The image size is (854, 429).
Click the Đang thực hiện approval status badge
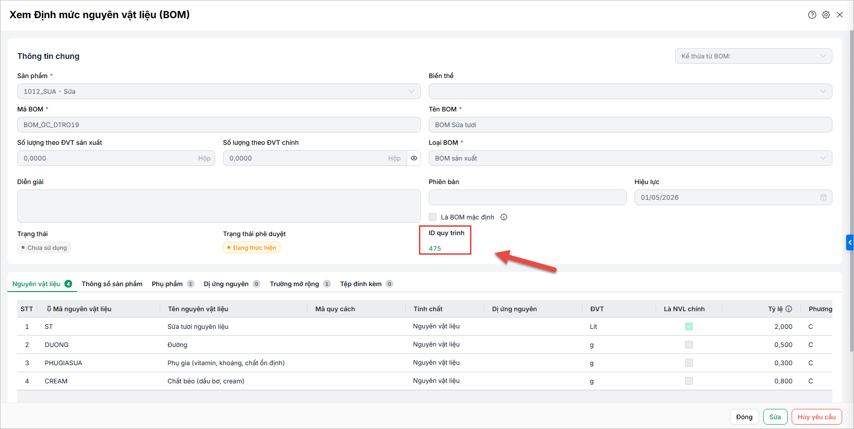pos(251,248)
